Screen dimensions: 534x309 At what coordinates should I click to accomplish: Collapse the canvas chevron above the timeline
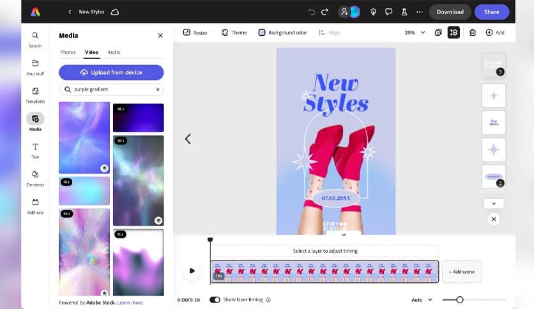(x=344, y=235)
